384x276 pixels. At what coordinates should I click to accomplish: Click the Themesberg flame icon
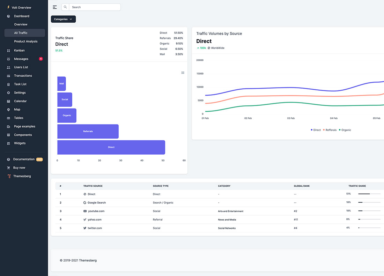click(x=9, y=176)
